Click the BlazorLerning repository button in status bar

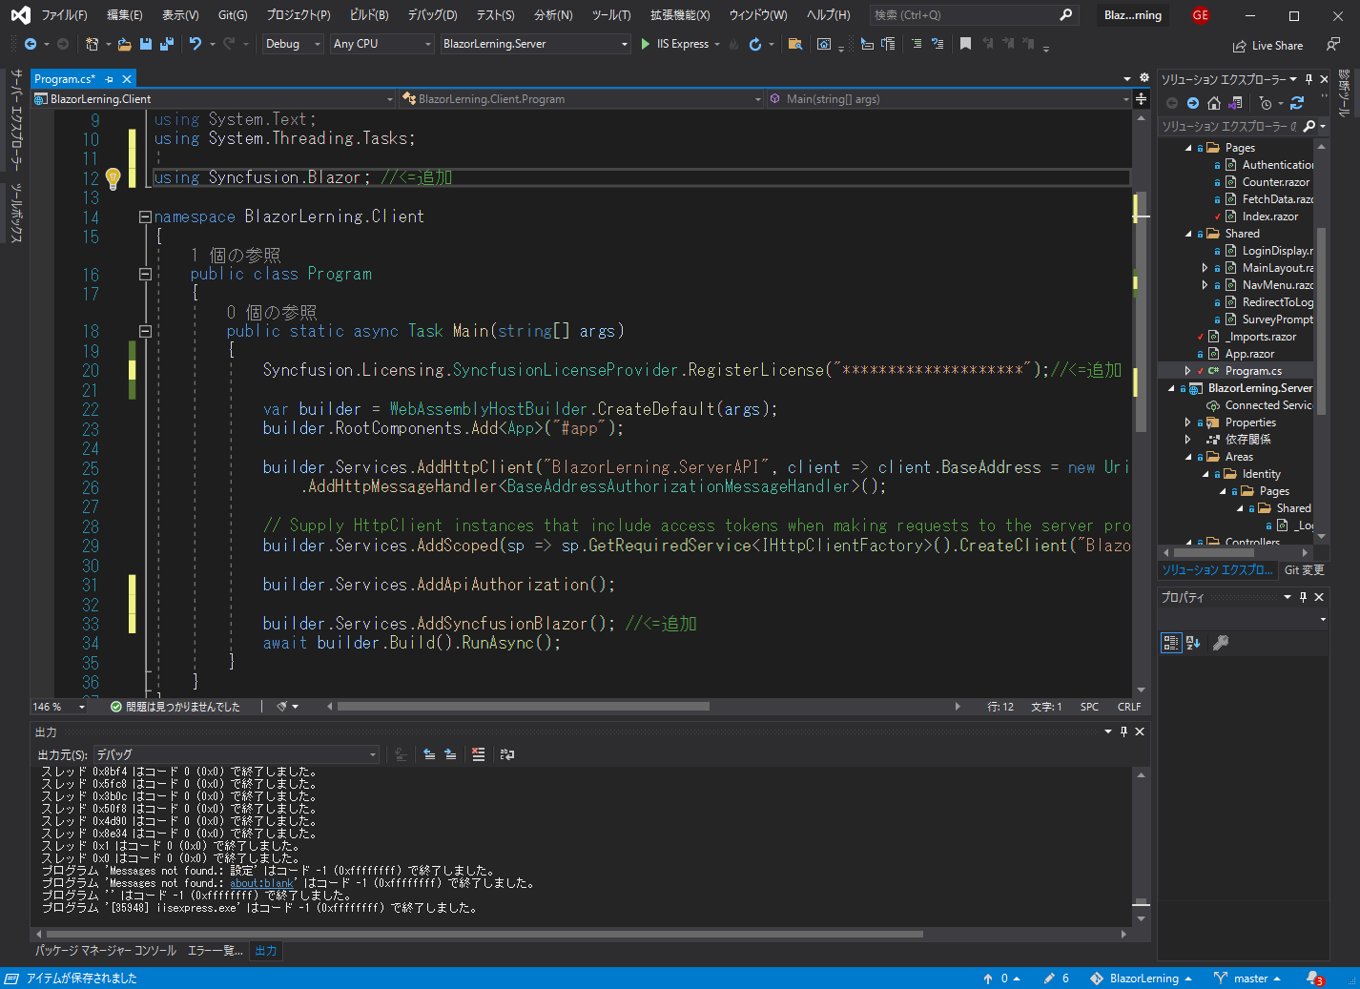coord(1141,979)
